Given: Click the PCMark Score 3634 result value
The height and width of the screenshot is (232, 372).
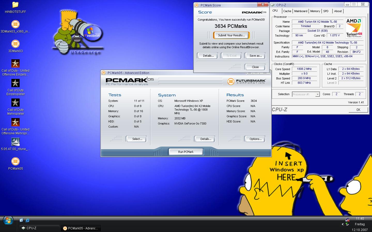Looking at the screenshot, I should pyautogui.click(x=254, y=101).
